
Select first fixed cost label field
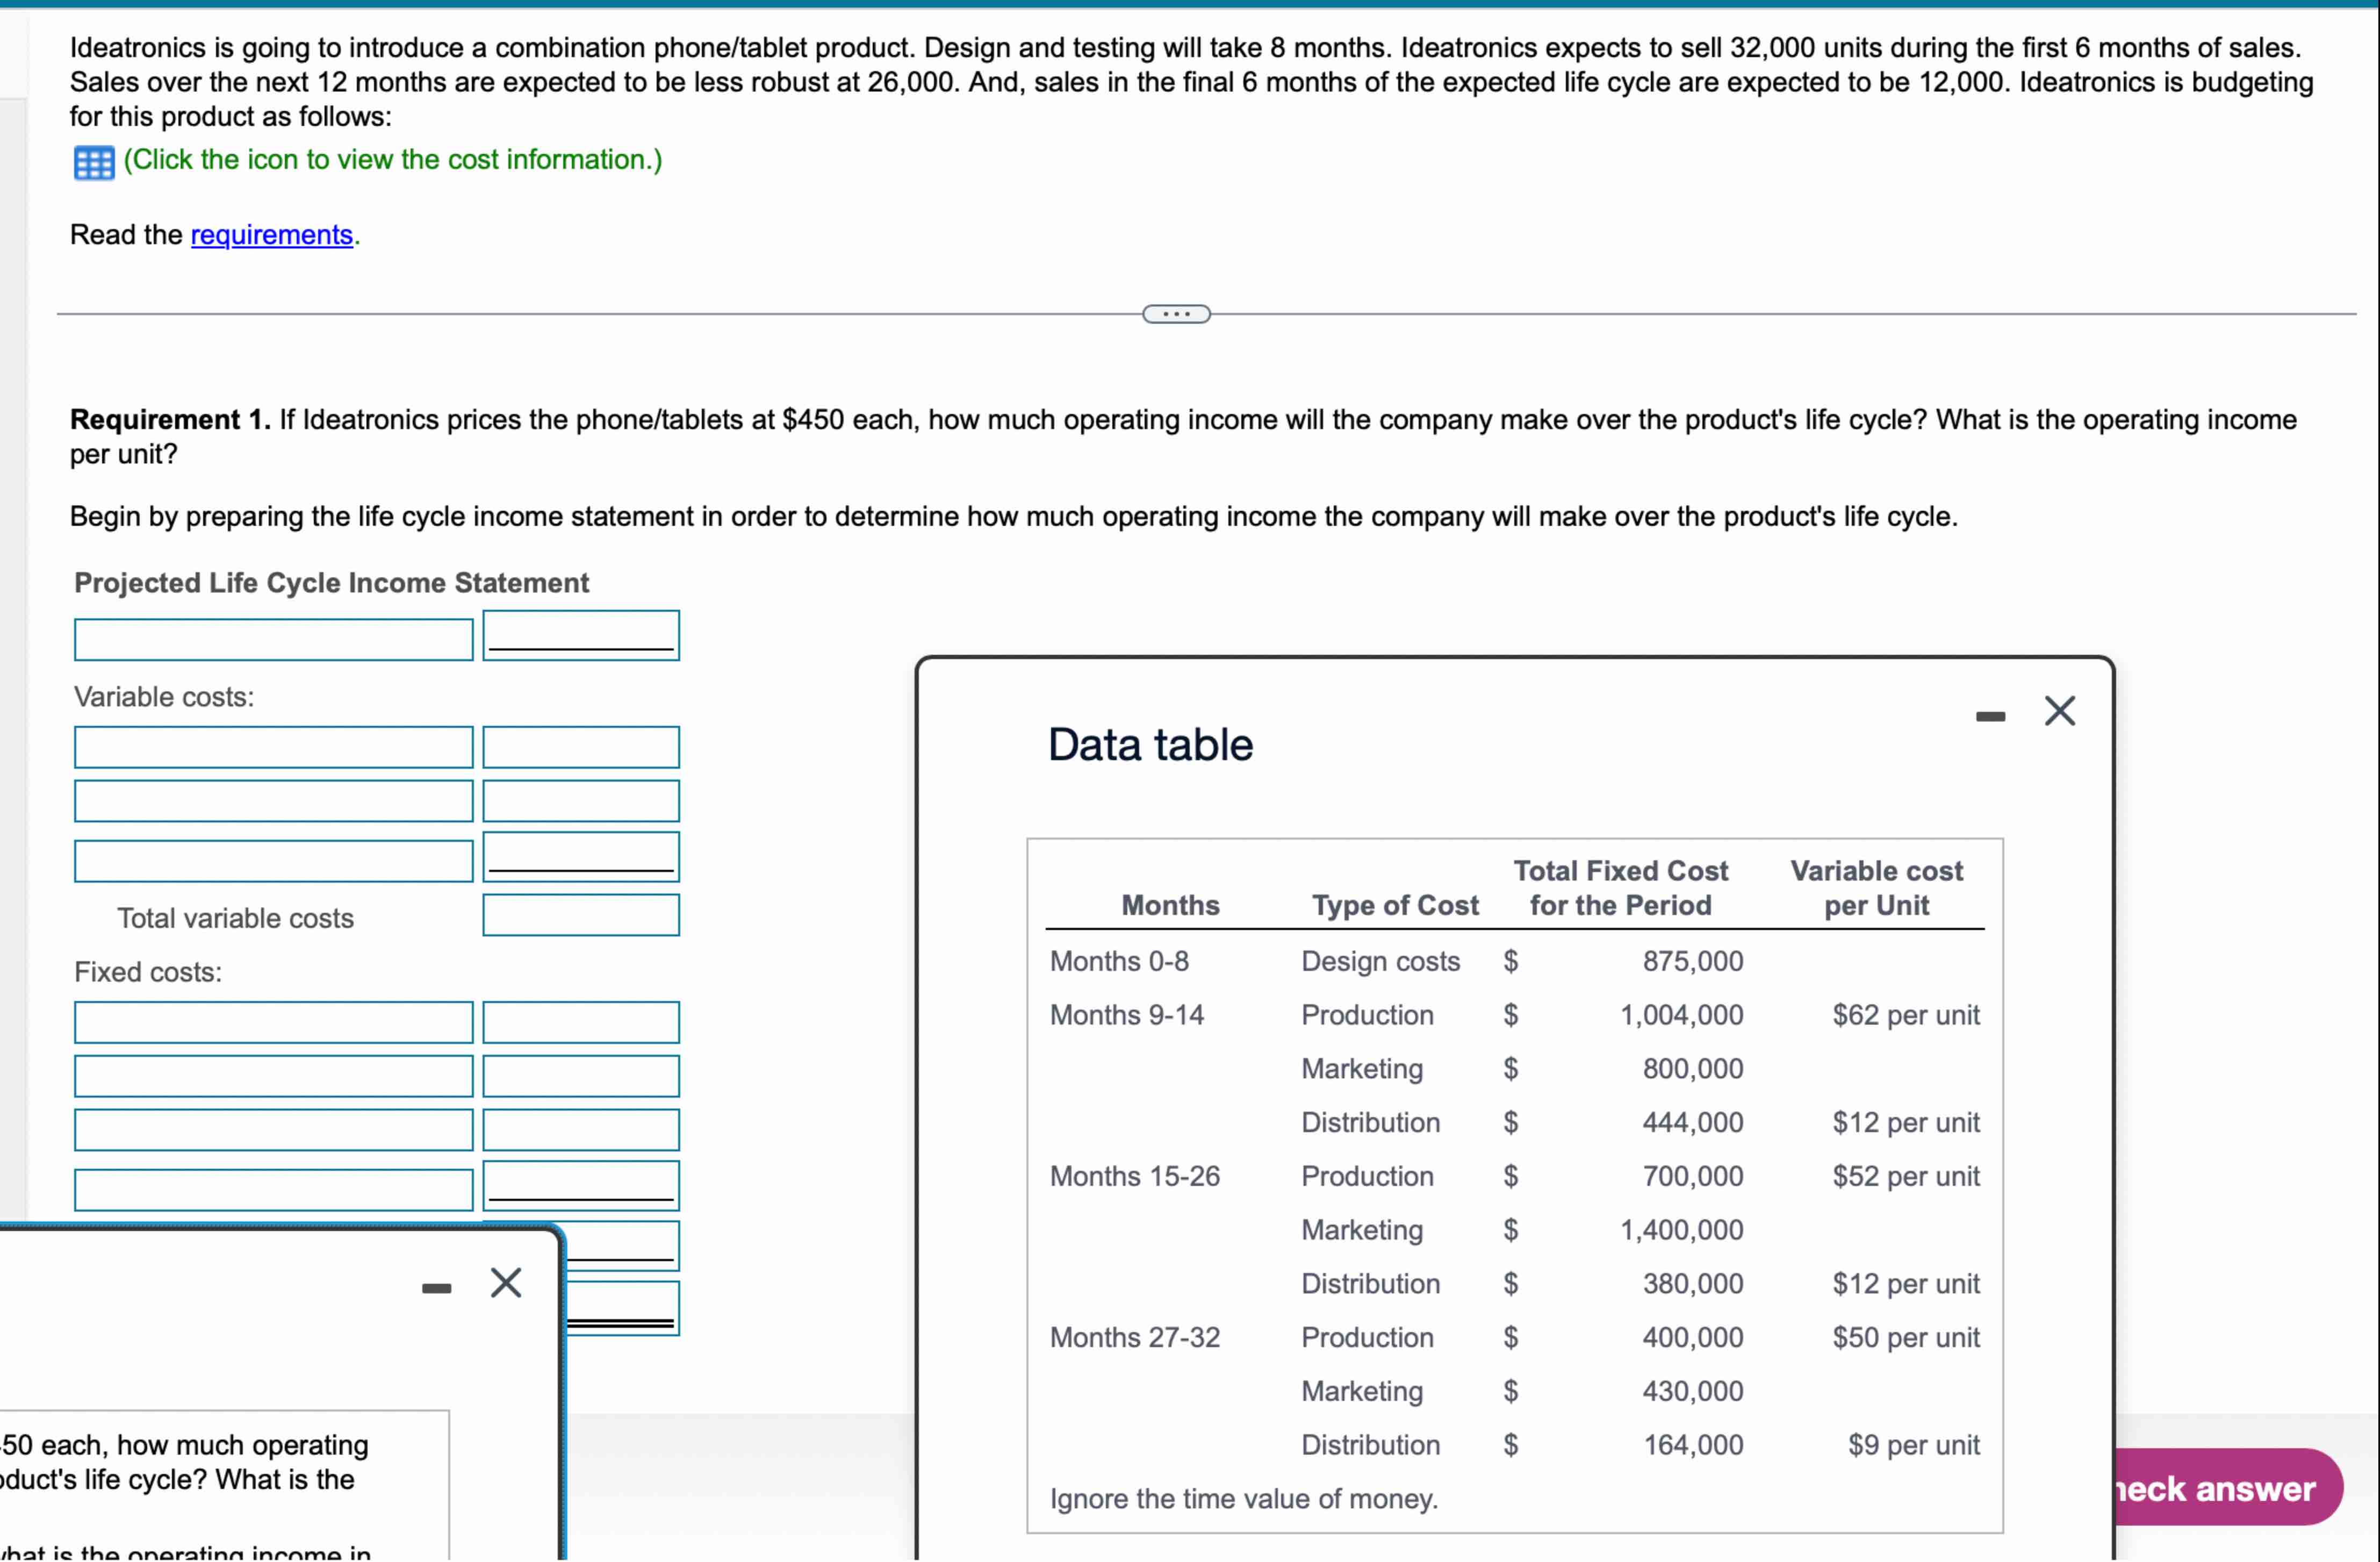pos(273,1022)
